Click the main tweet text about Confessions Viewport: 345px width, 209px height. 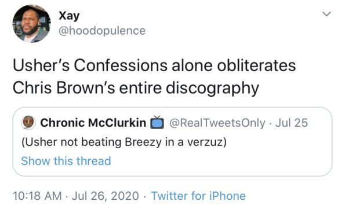(154, 76)
